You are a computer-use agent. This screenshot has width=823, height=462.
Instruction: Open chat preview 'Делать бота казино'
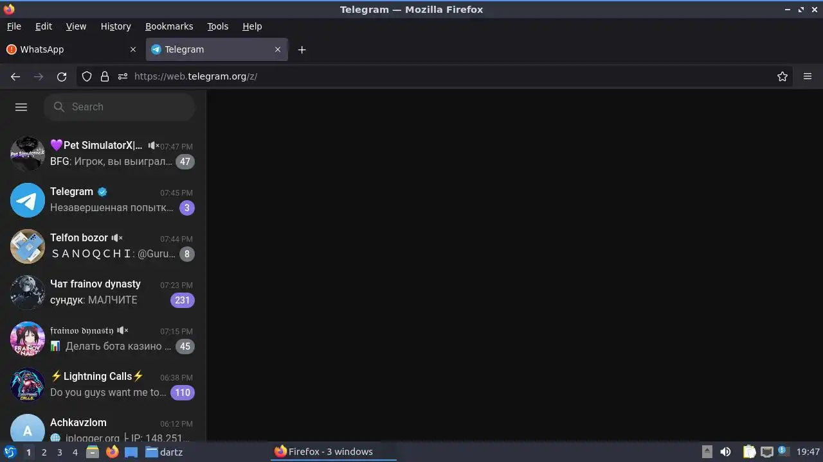tap(111, 346)
